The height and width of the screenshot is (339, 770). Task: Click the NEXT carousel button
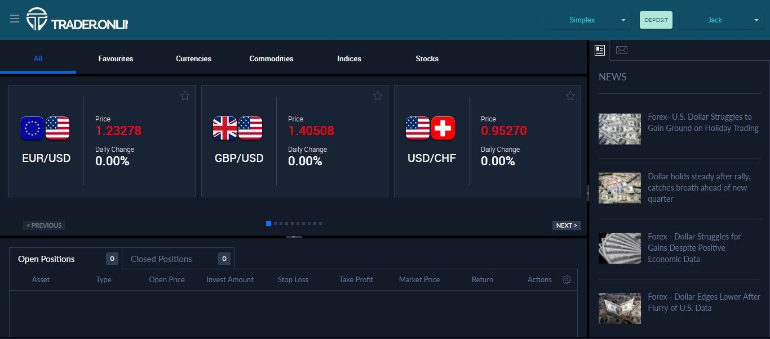[567, 225]
